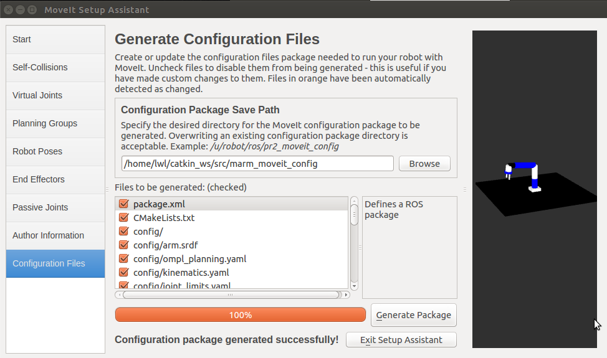Click the robot arm 3D preview
Viewport: 607px width, 358px height.
[523, 176]
